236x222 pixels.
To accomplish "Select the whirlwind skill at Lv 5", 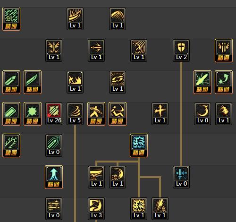I will (75, 114).
